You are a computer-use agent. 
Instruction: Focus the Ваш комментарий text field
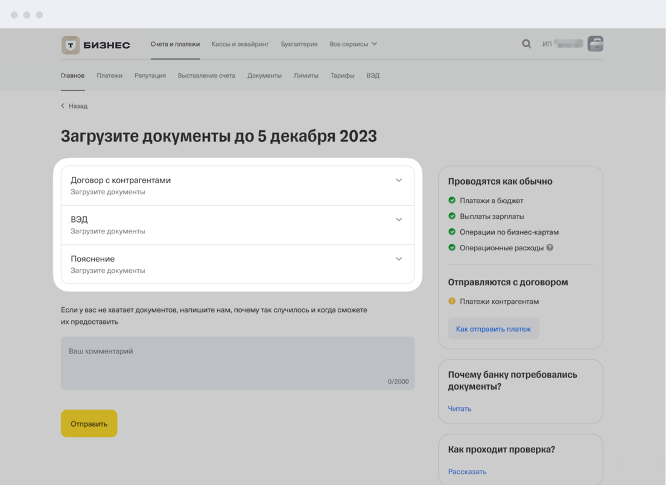[237, 363]
